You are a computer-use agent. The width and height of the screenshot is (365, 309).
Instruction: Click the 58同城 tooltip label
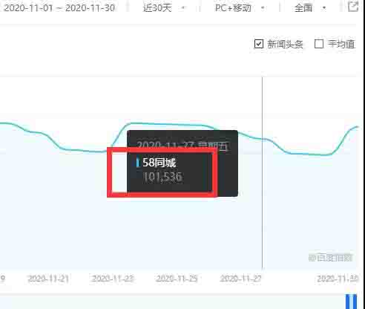159,163
